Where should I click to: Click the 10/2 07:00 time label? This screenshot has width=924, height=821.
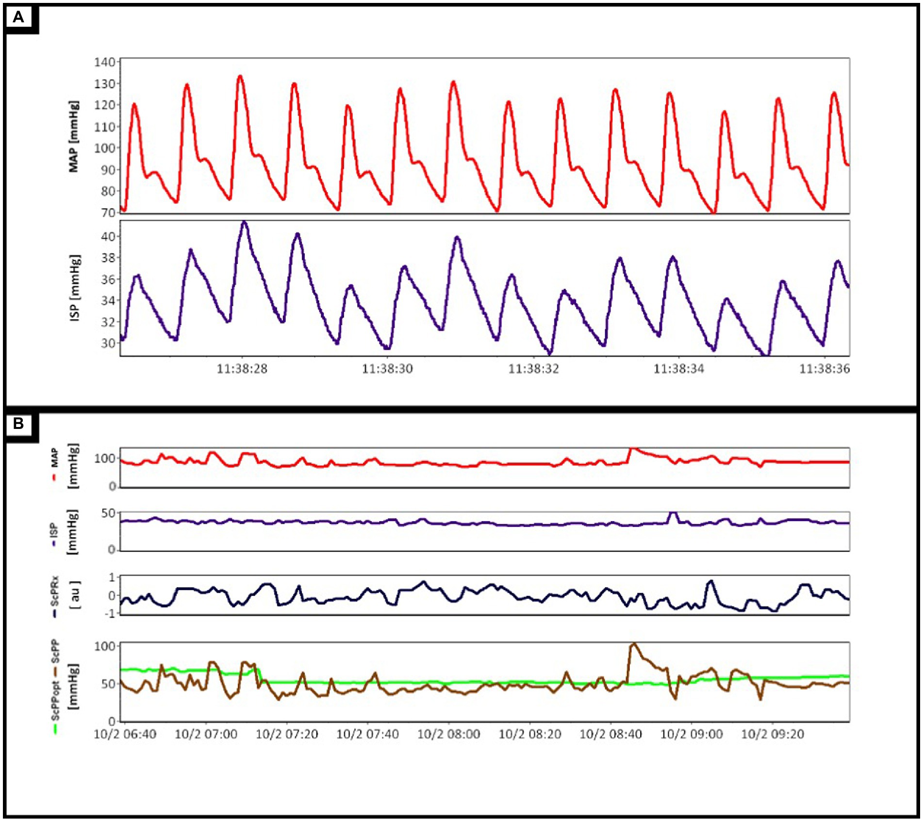tap(206, 735)
